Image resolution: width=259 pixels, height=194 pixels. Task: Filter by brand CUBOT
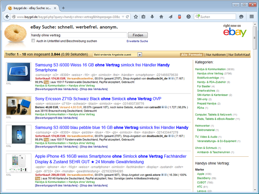[x=201, y=183]
